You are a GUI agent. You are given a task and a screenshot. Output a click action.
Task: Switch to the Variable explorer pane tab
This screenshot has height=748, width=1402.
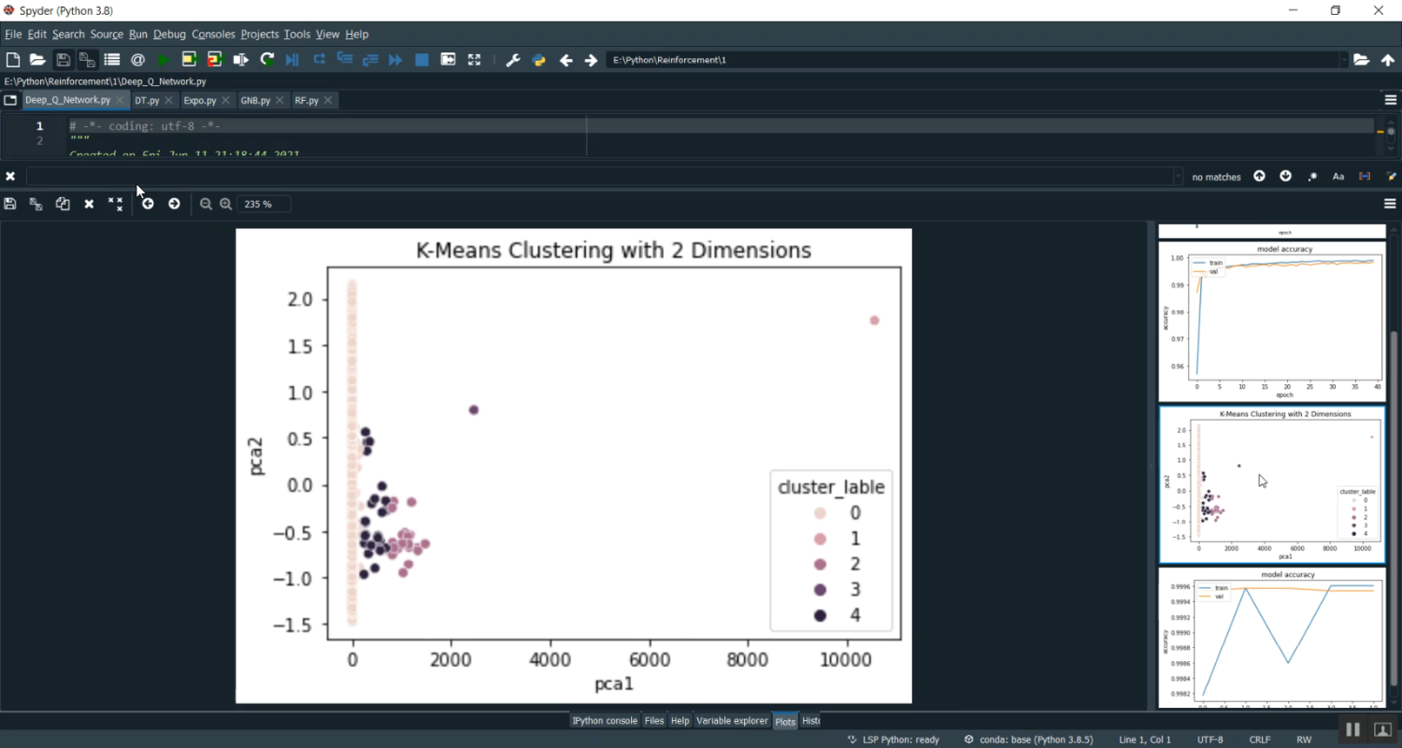731,721
